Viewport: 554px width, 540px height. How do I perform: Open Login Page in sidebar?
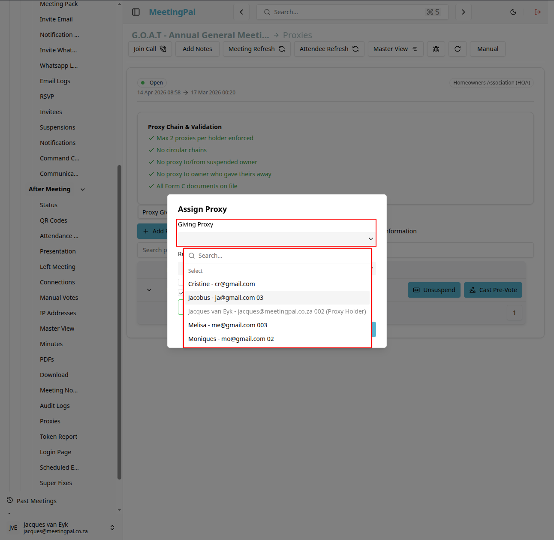coord(56,452)
